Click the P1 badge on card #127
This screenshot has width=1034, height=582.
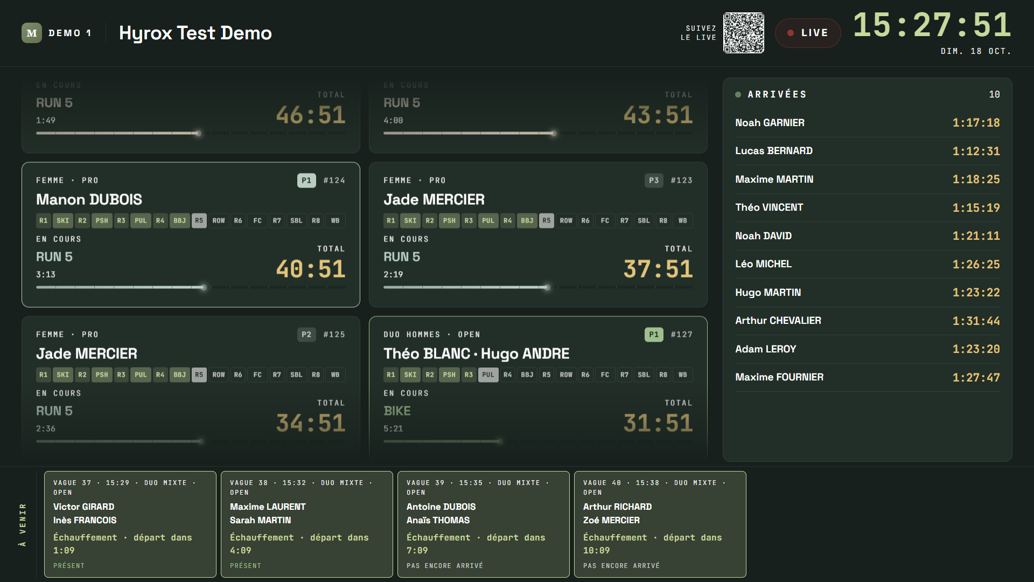point(654,335)
